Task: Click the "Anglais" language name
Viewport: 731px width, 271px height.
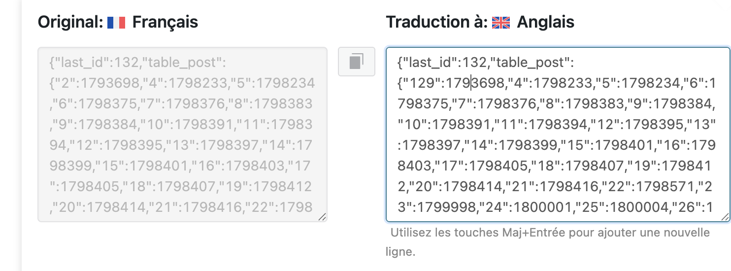Action: tap(545, 22)
